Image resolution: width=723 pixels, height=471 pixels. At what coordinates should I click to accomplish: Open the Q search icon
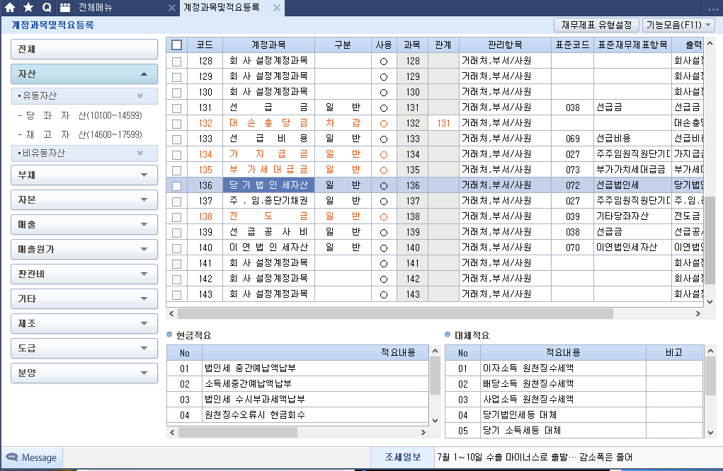point(47,7)
